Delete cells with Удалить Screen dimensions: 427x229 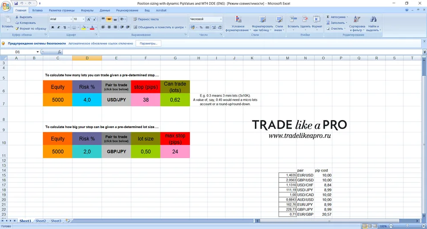[x=305, y=23]
